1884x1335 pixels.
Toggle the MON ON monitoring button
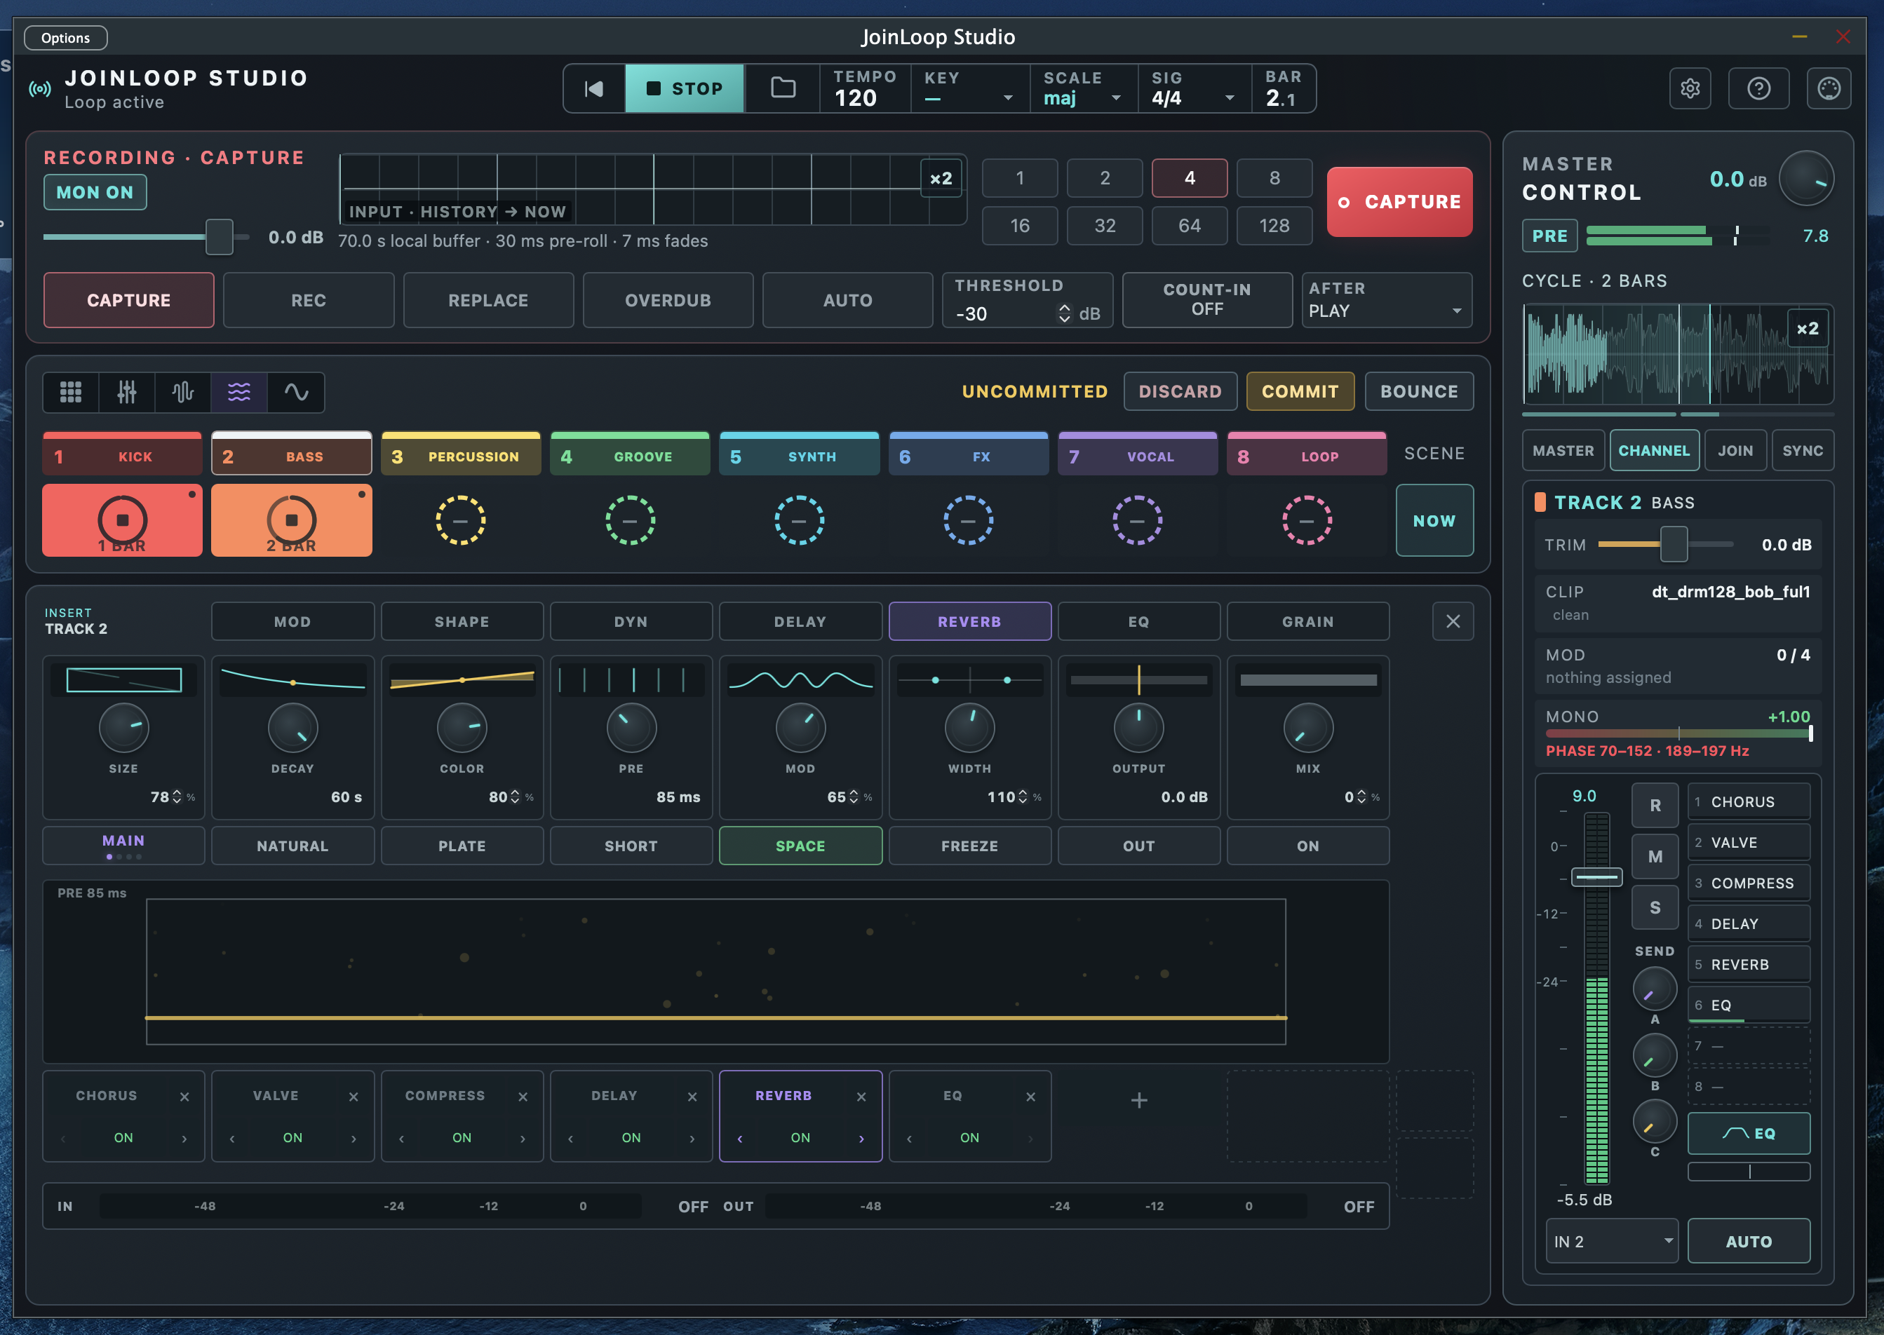tap(95, 192)
